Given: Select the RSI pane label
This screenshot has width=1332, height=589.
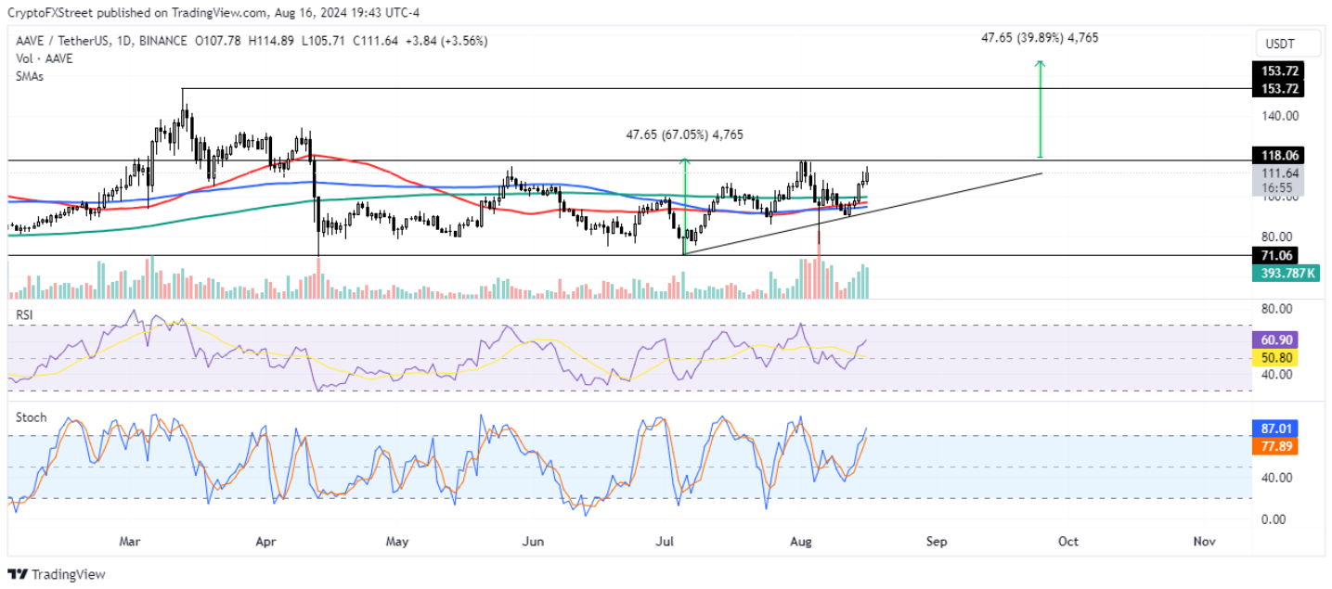Looking at the screenshot, I should click(x=24, y=315).
